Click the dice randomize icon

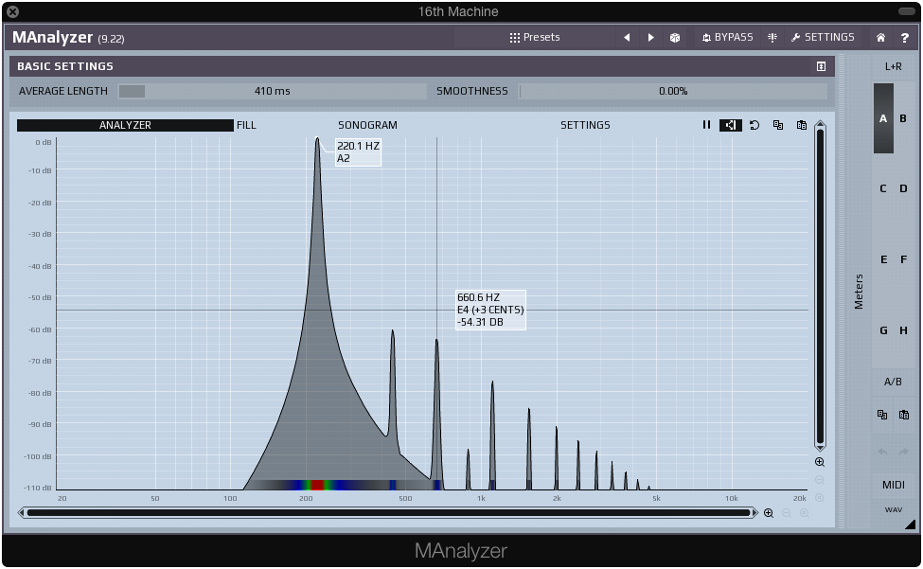click(675, 37)
